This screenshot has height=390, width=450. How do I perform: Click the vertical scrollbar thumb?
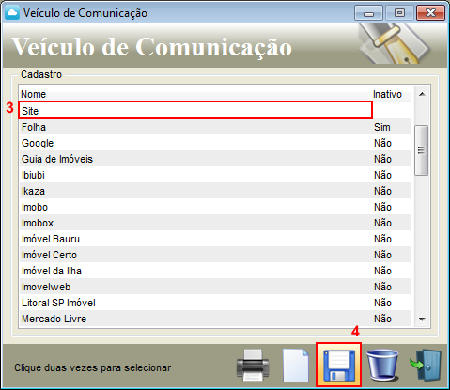[x=422, y=150]
